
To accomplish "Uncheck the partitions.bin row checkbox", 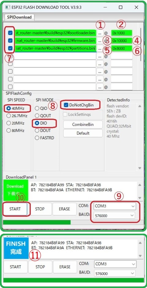I will pyautogui.click(x=10, y=48).
